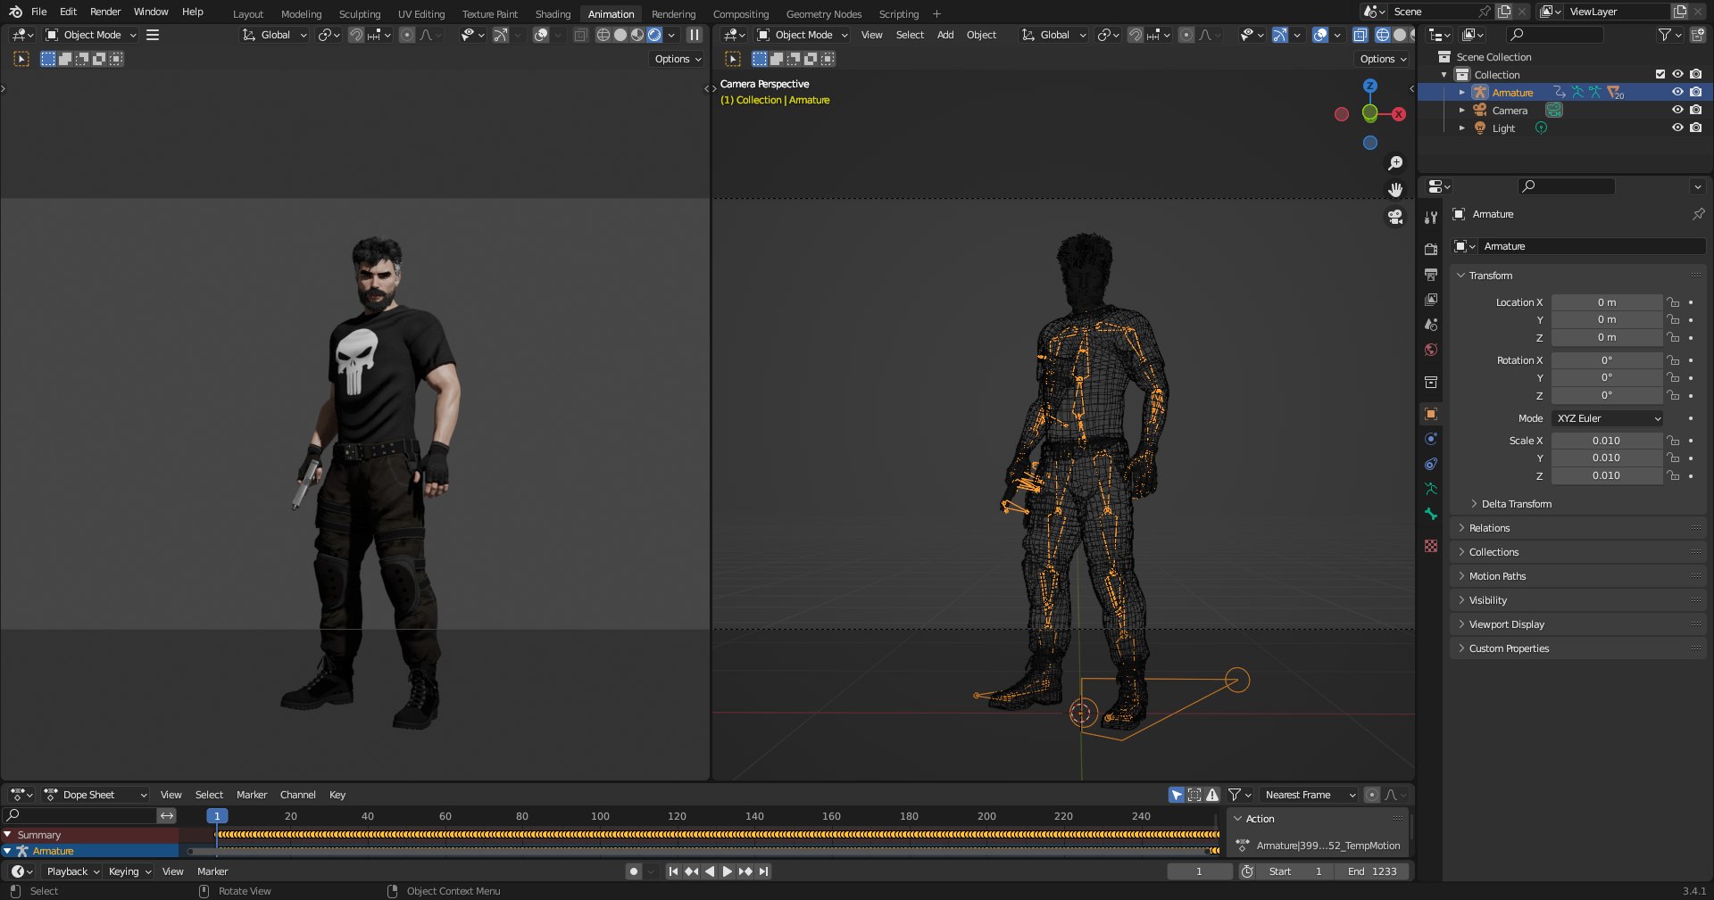The height and width of the screenshot is (900, 1714).
Task: Click the zoom magnifier gizmo in viewport
Action: point(1395,163)
